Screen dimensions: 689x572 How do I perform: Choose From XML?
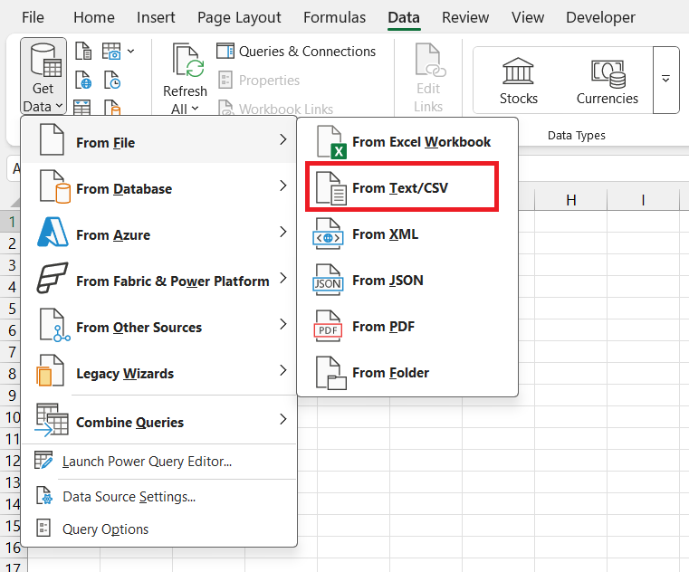[x=407, y=234]
